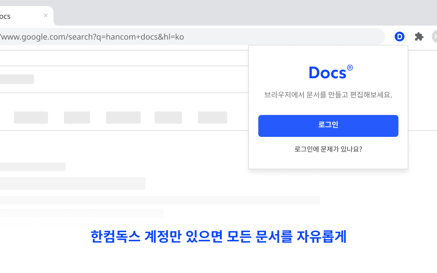Screen dimensions: 437x273
Task: Open the 로그인에 문제가 있나요? link
Action: pyautogui.click(x=328, y=149)
